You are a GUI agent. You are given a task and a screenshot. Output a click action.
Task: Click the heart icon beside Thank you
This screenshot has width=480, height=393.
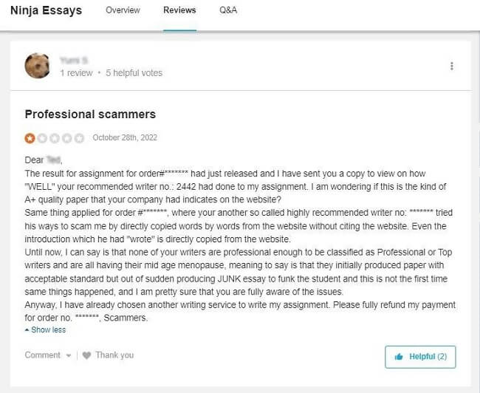click(x=86, y=355)
